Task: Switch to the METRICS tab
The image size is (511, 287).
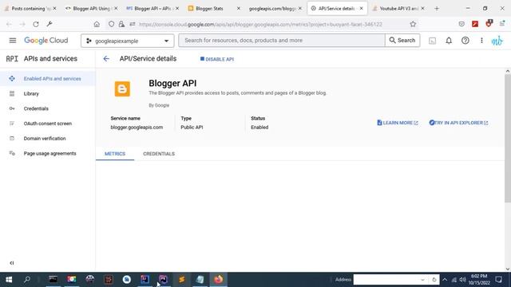Action: (x=115, y=154)
